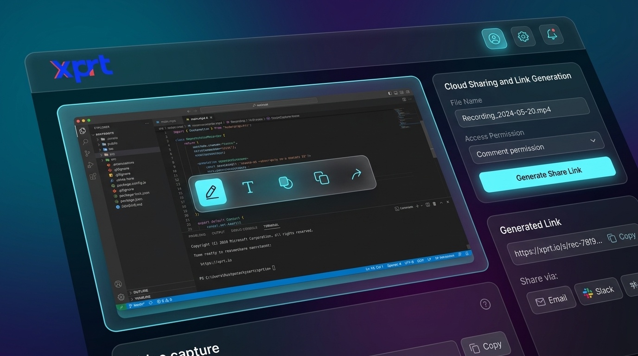Select the Text annotation tool
638x356 pixels.
click(248, 187)
